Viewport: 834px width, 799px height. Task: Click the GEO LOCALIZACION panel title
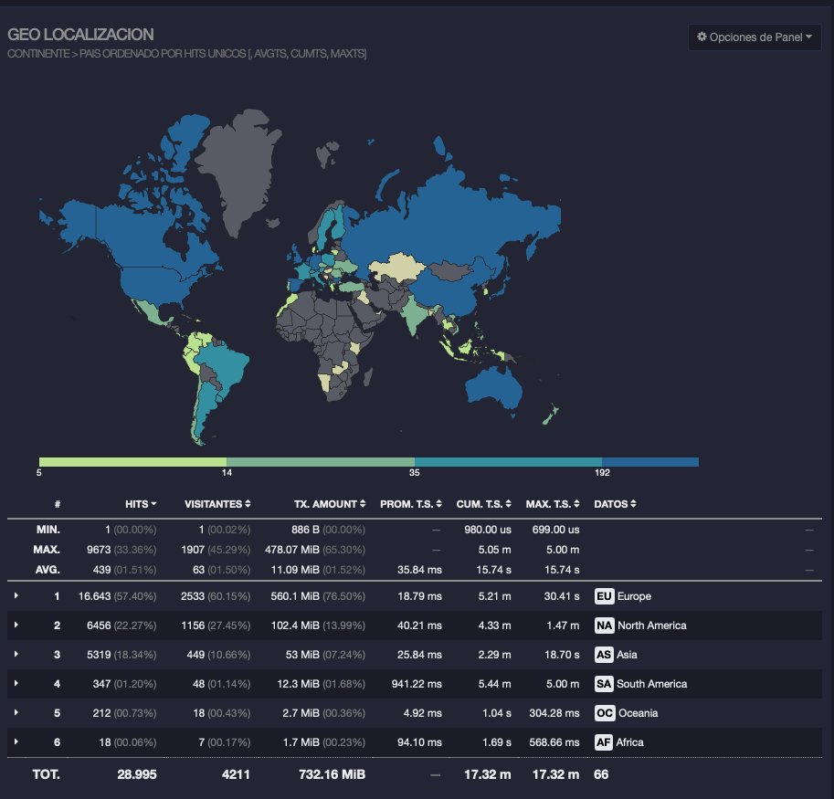coord(81,35)
